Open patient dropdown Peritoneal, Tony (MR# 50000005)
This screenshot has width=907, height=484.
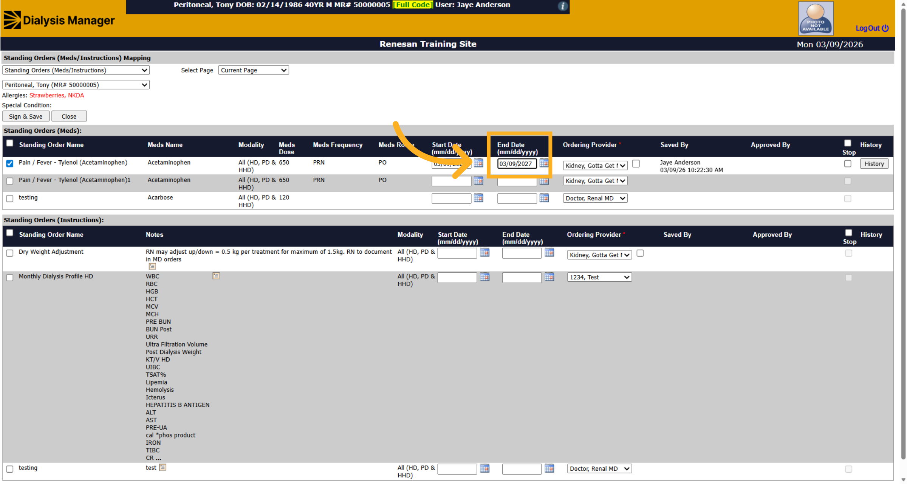click(x=76, y=85)
